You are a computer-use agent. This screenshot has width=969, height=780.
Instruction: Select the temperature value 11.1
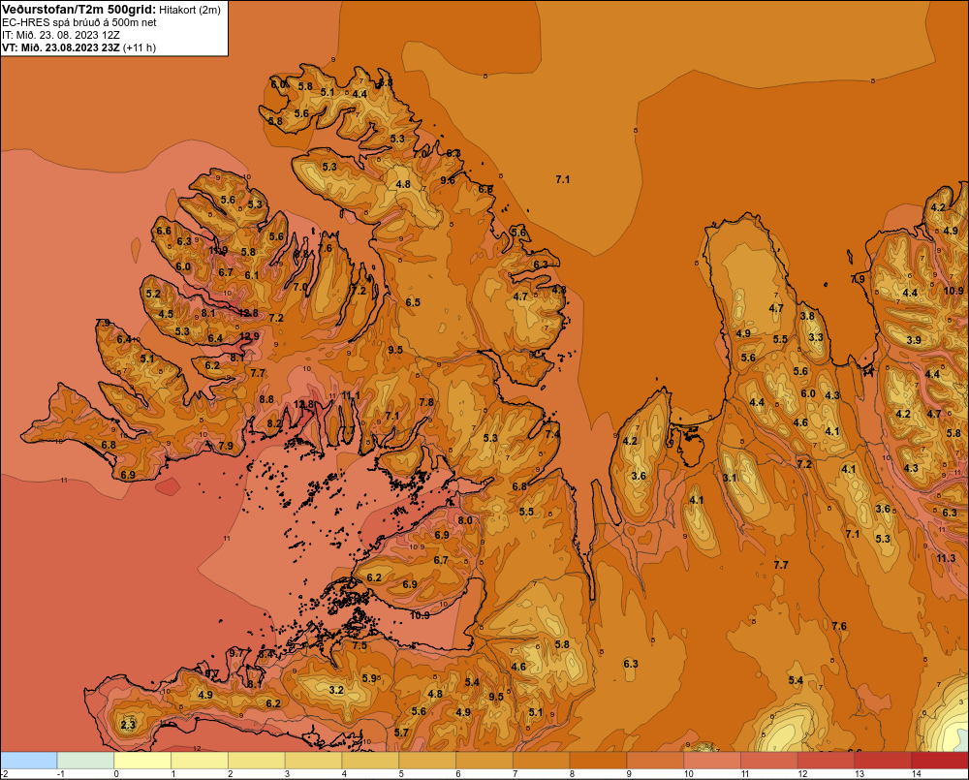[351, 395]
